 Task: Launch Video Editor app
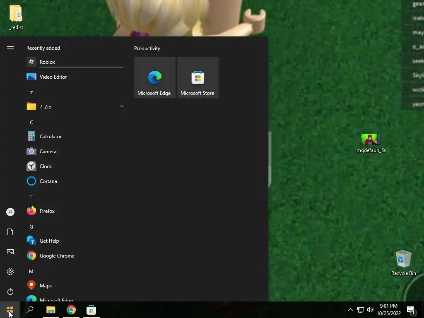tap(75, 77)
